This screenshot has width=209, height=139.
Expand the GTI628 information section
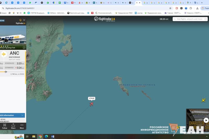pos(22,115)
